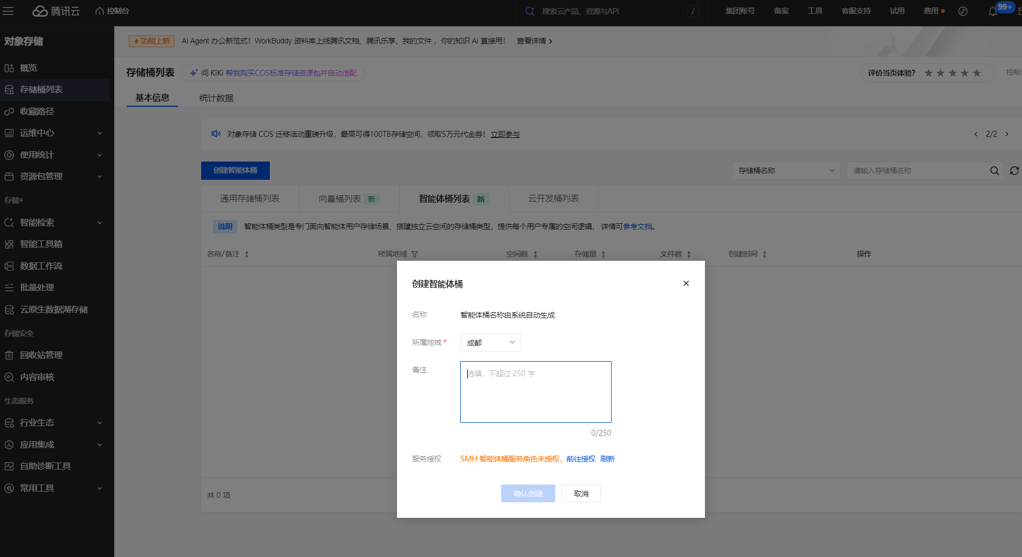Close the 创建智能体桶 dialog
This screenshot has height=557, width=1022.
tap(686, 283)
